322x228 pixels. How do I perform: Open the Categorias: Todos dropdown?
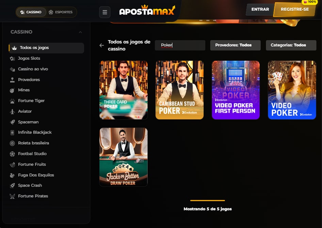click(291, 45)
